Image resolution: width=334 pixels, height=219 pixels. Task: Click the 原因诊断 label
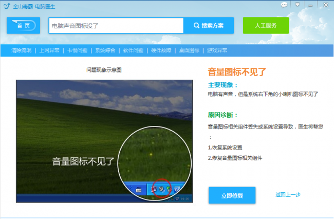click(222, 115)
